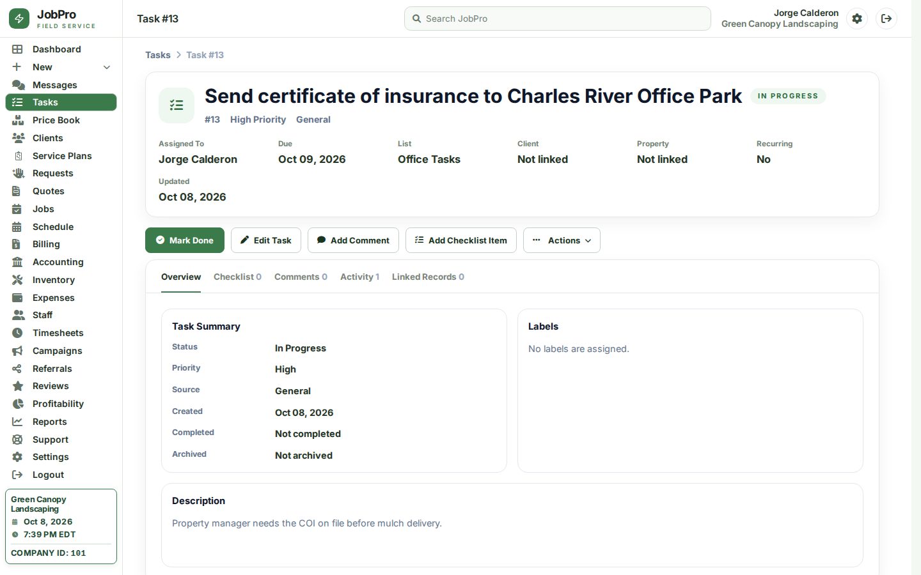This screenshot has width=921, height=575.
Task: Go to Jobs in the sidebar
Action: point(61,209)
